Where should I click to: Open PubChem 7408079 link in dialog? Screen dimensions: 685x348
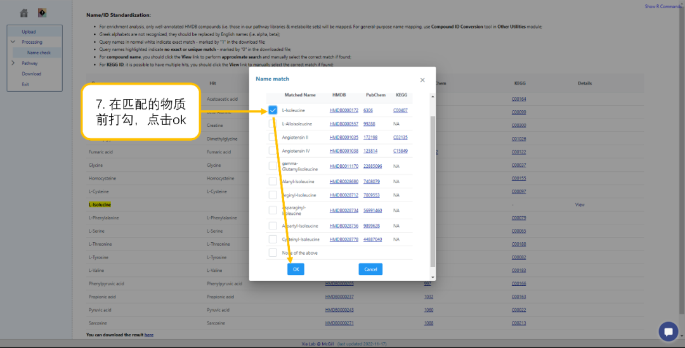(x=371, y=182)
